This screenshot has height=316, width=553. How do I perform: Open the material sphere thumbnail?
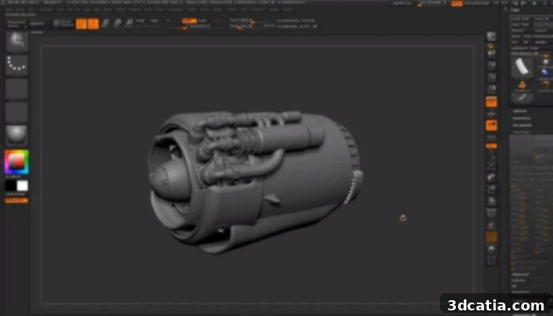click(17, 135)
